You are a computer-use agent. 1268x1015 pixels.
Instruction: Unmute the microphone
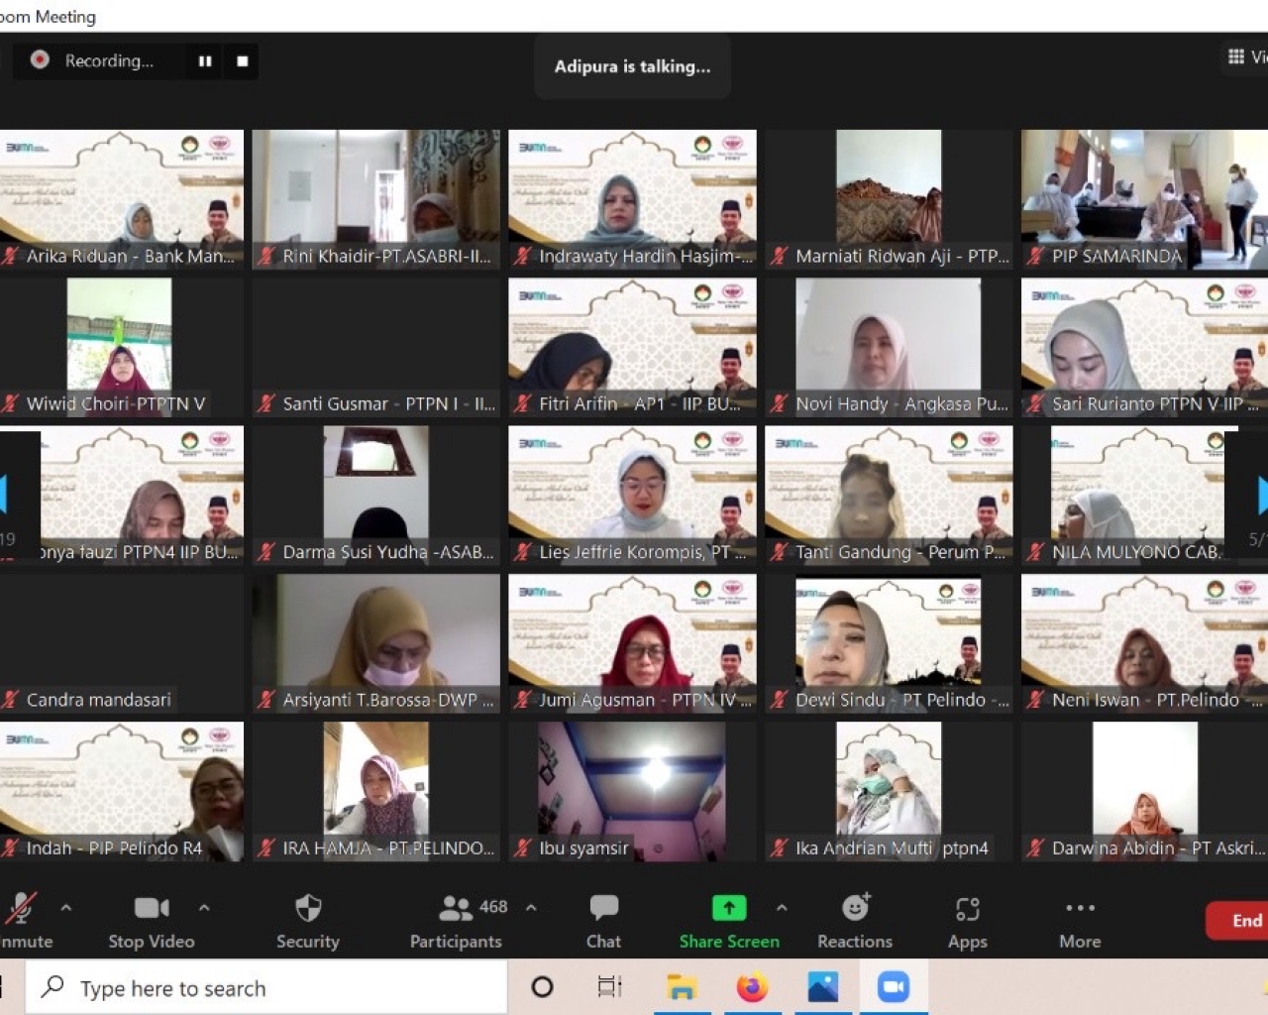pos(20,909)
